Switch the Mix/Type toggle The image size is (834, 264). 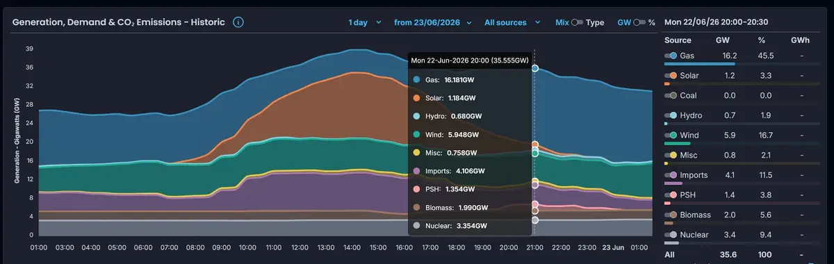pos(578,22)
